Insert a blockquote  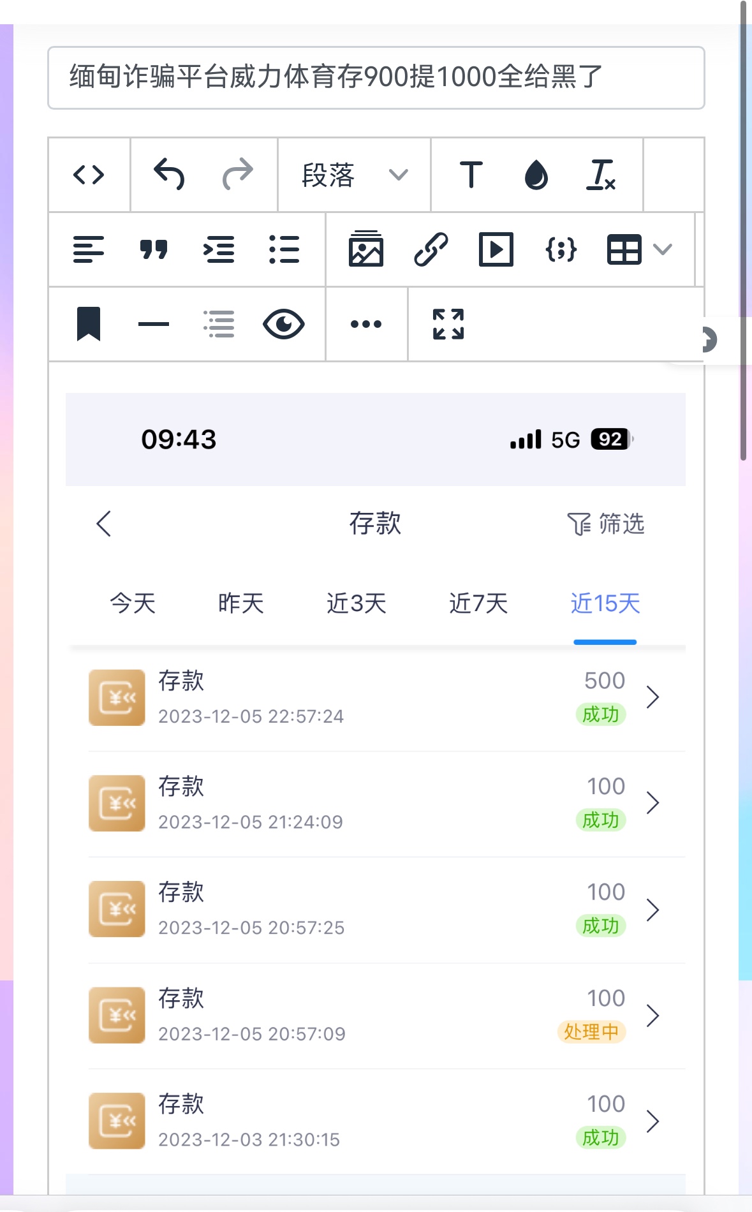[154, 249]
